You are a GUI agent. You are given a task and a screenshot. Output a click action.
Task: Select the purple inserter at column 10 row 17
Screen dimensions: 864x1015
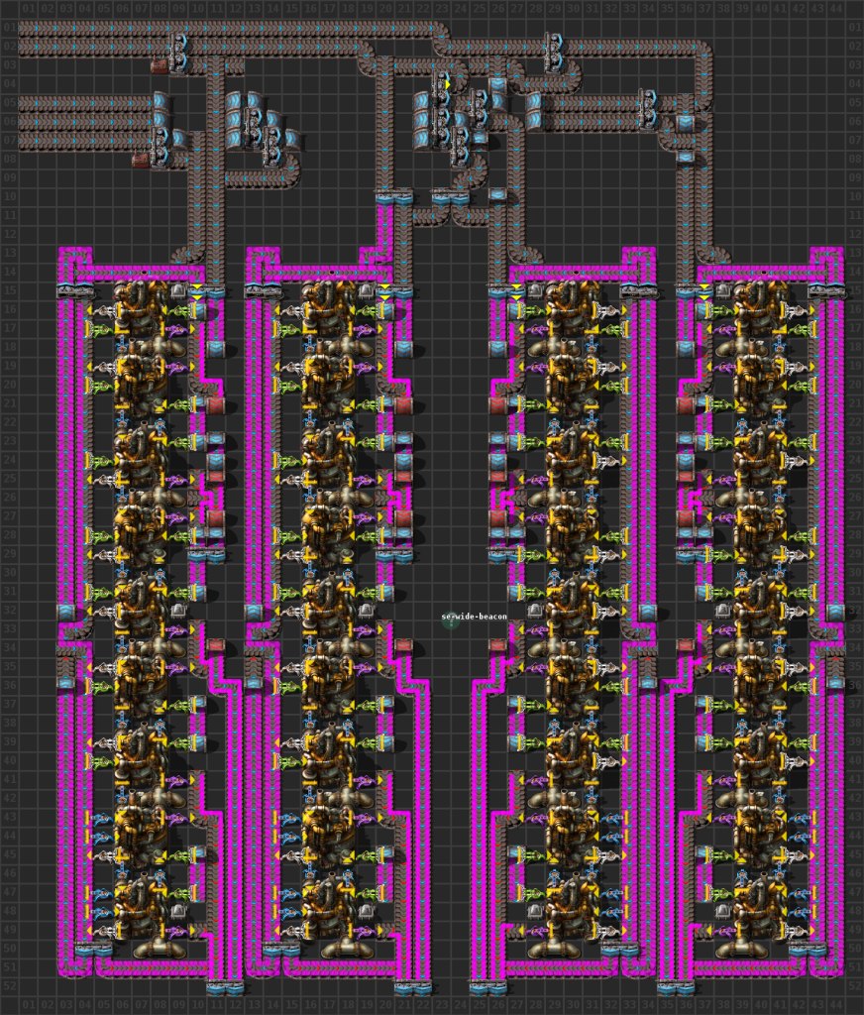coord(178,329)
